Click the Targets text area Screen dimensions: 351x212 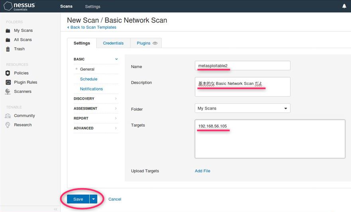pos(270,139)
